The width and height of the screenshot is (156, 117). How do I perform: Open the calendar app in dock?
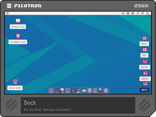pos(84,90)
